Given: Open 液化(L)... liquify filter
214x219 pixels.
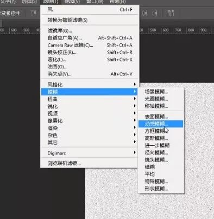Looking at the screenshot, I should [90, 60].
